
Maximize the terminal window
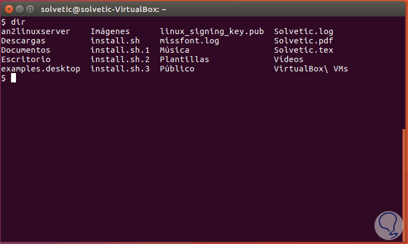click(x=29, y=8)
